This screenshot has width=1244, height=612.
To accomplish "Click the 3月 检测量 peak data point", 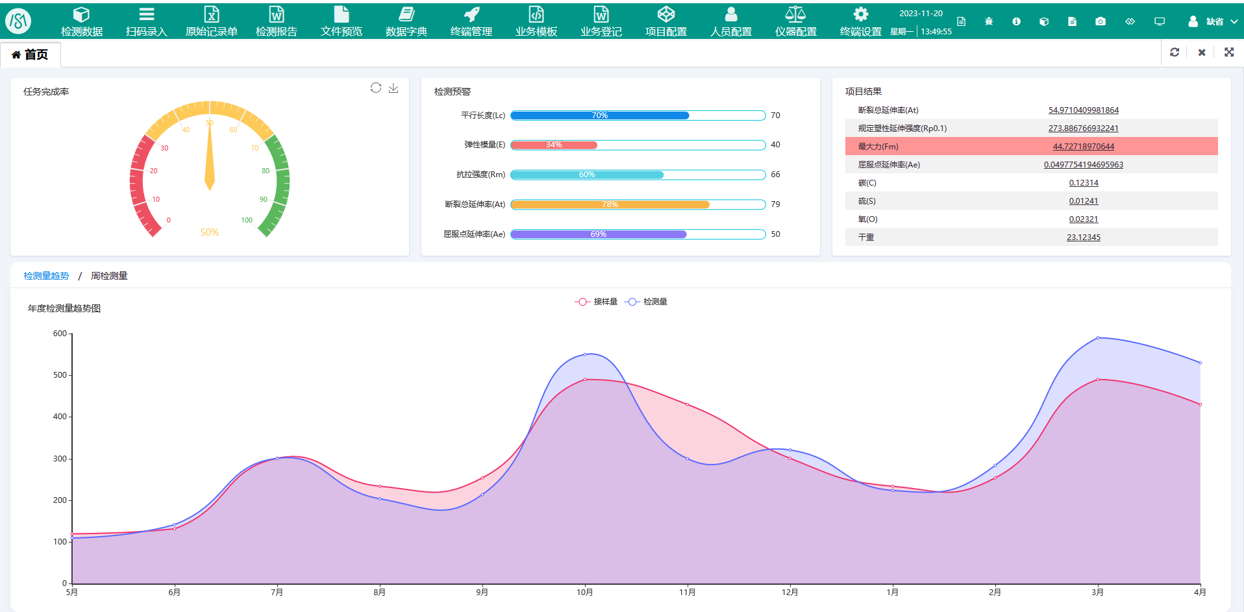I will click(1098, 337).
